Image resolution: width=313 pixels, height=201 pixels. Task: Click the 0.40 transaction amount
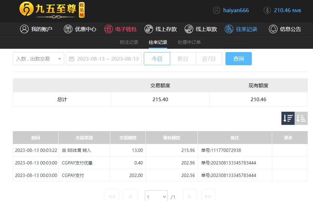(x=139, y=163)
